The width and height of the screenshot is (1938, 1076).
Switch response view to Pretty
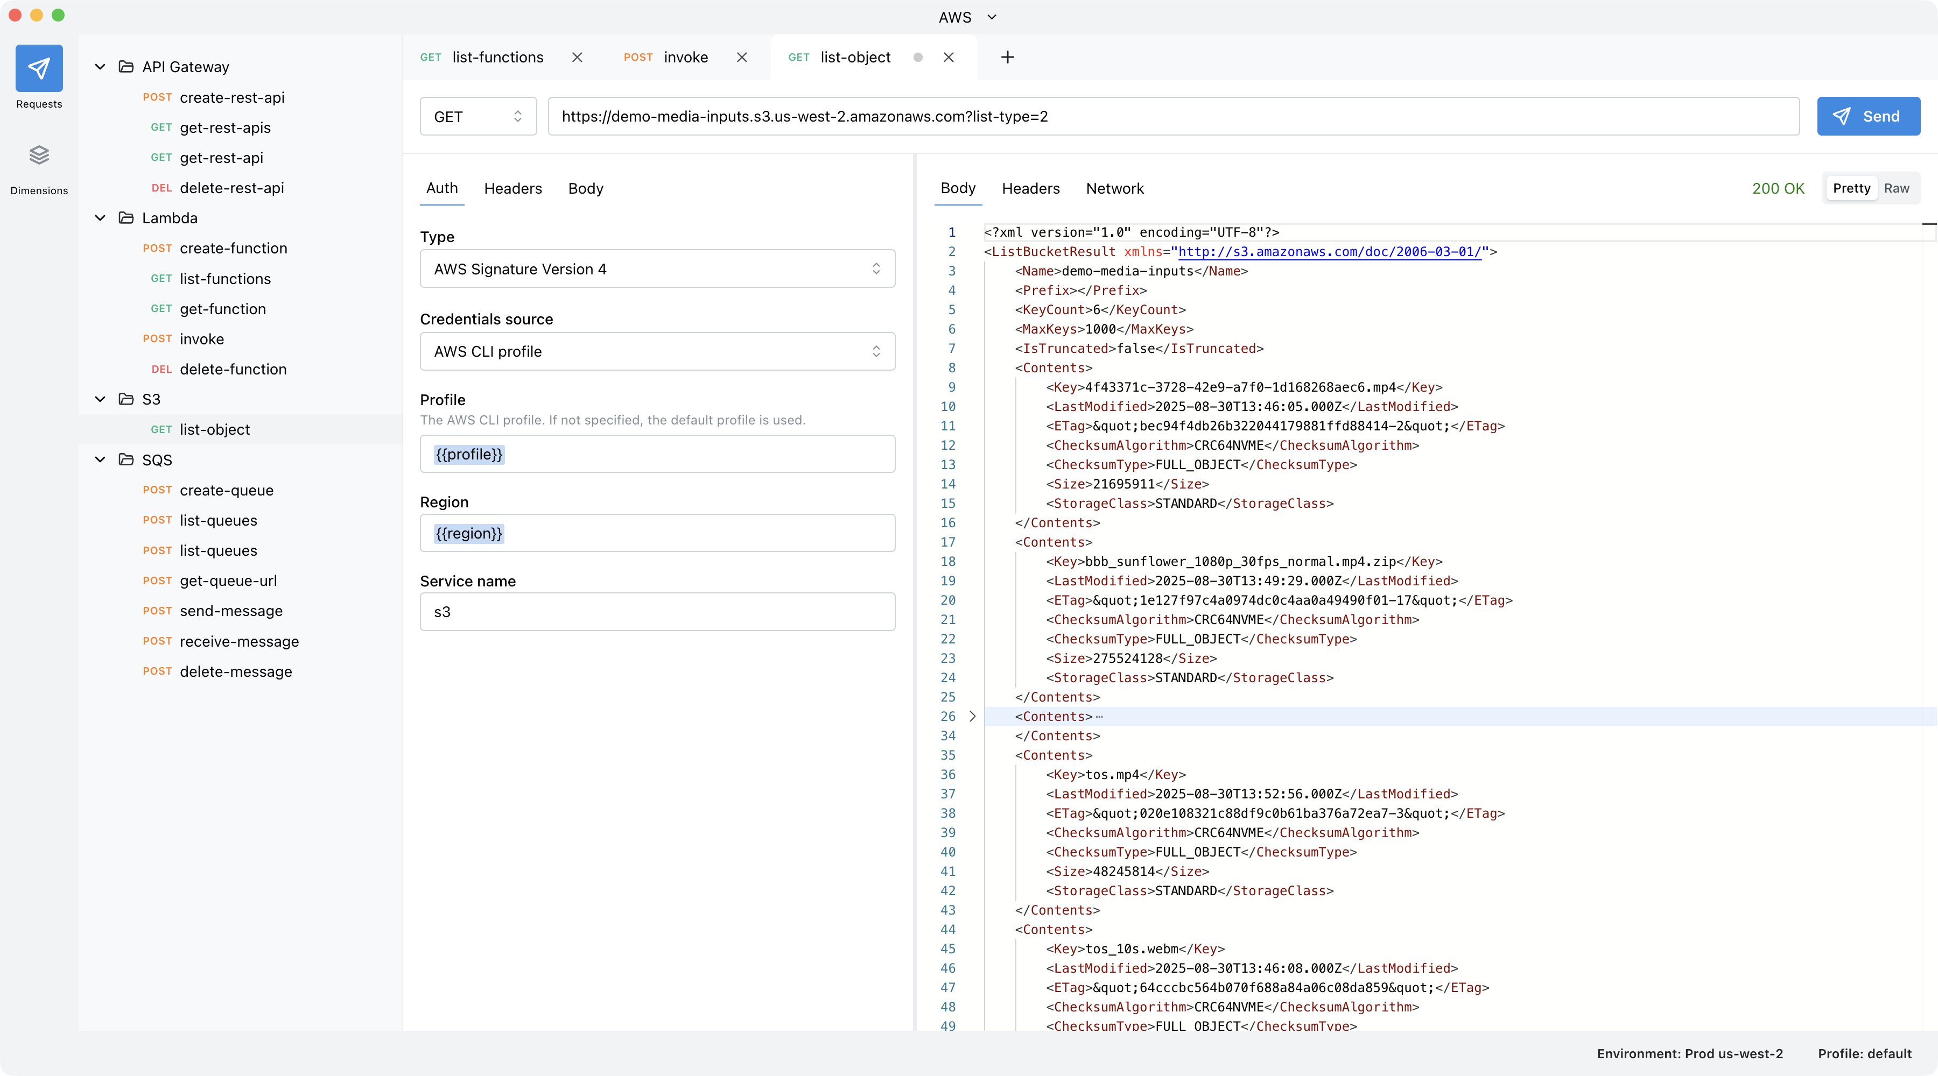pos(1851,188)
